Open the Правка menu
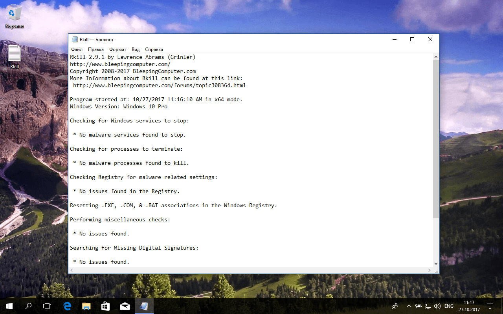Screen dimensions: 503x314 point(96,49)
